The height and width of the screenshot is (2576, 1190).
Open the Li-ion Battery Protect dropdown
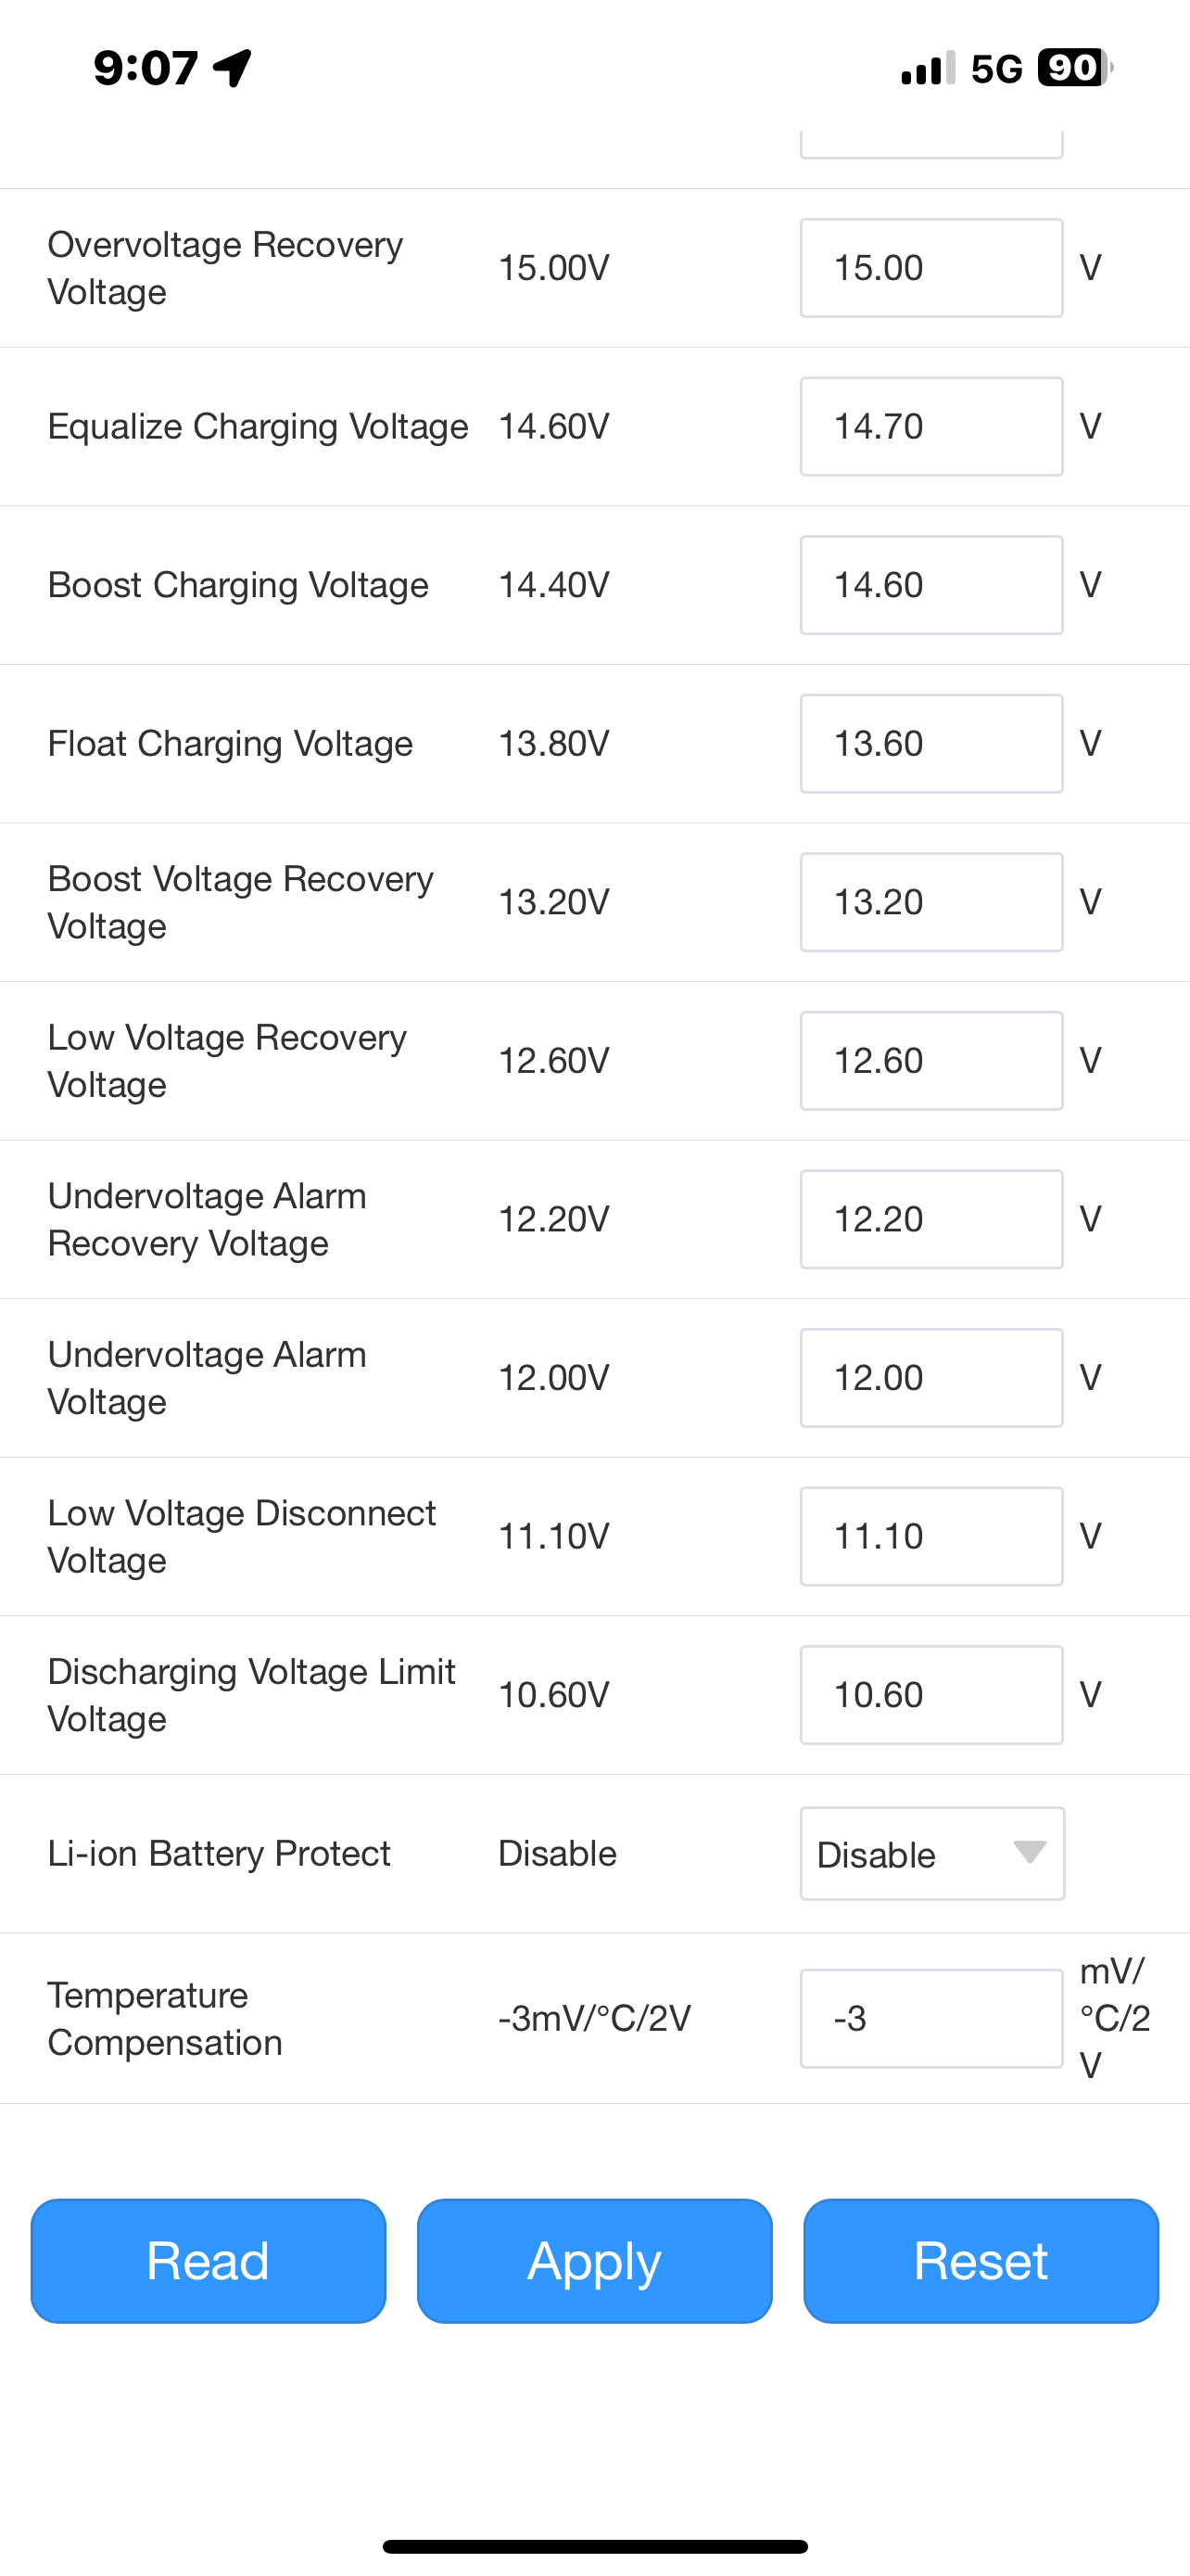pos(931,1853)
